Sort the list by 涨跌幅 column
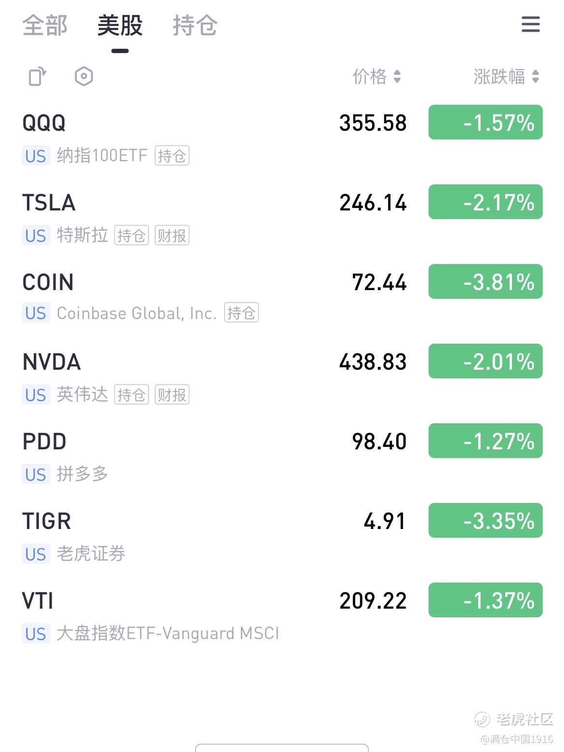 (506, 76)
